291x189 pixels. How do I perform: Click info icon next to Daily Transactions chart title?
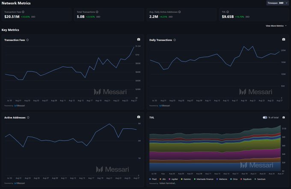175,40
